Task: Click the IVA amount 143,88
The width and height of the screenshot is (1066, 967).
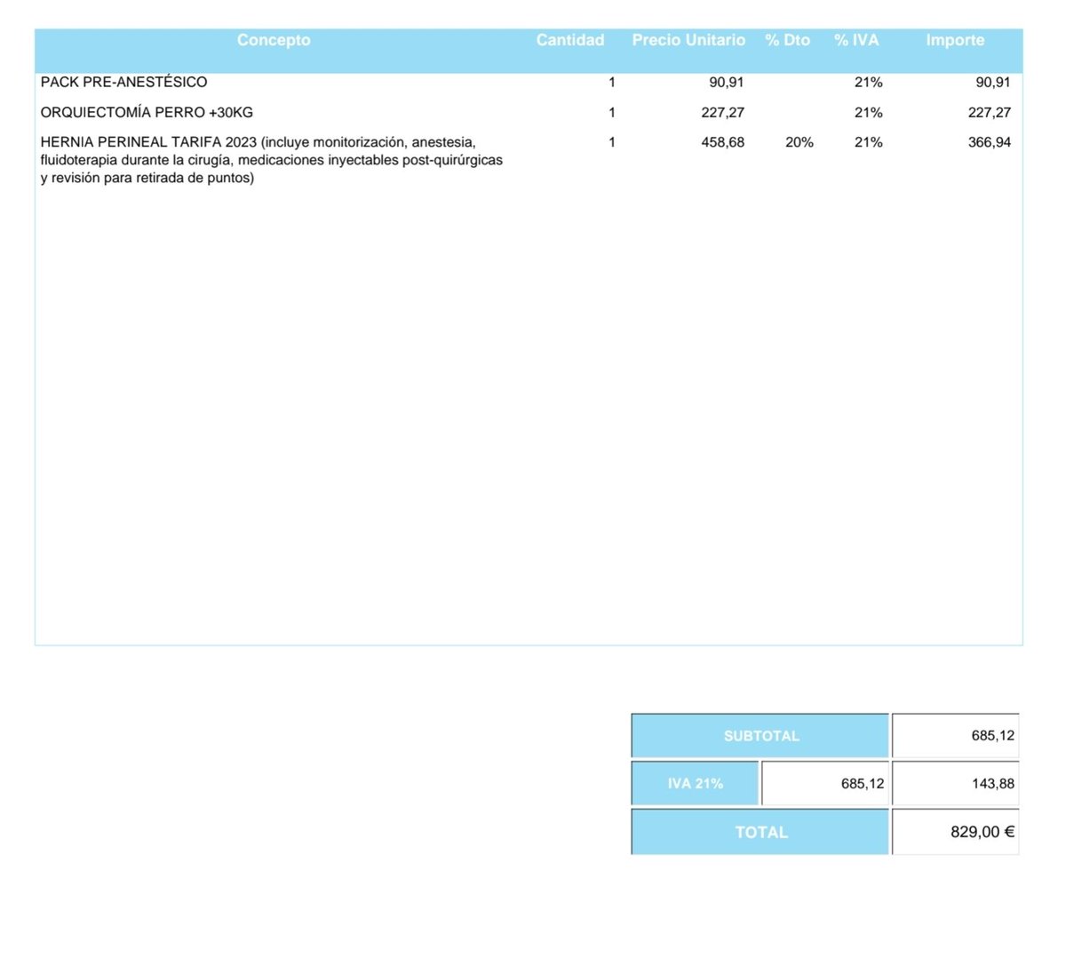Action: pos(955,784)
